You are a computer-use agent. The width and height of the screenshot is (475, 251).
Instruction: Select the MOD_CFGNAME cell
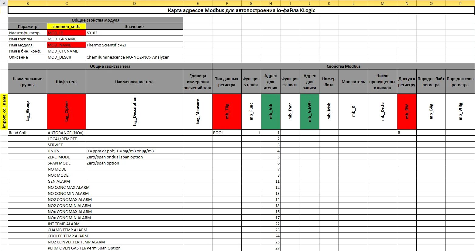[x=67, y=51]
